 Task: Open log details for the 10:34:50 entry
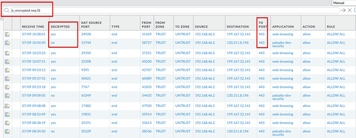tap(7, 43)
